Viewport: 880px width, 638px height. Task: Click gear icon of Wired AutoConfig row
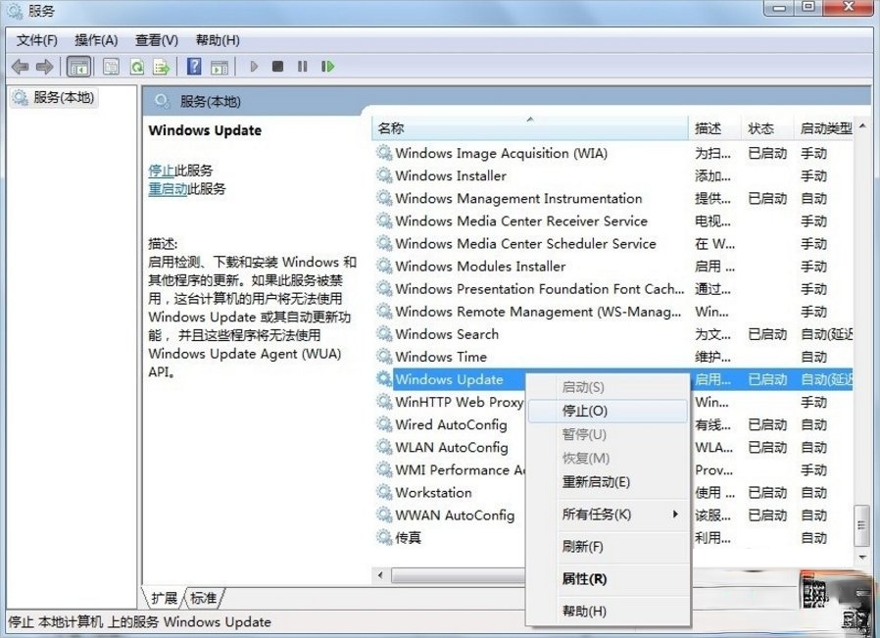pyautogui.click(x=384, y=424)
